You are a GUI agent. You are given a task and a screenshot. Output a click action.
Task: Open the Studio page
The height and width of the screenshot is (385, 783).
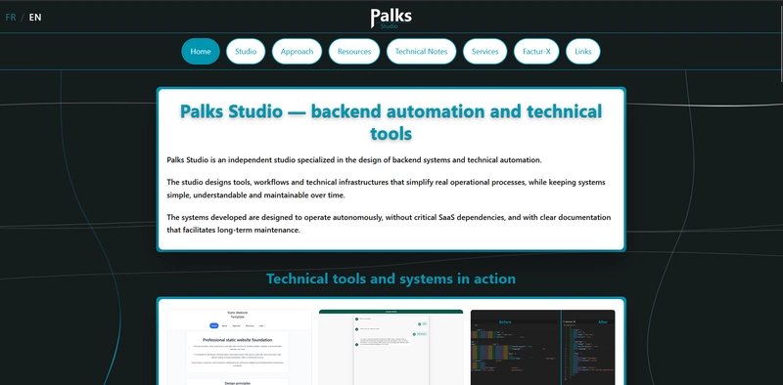click(x=246, y=52)
